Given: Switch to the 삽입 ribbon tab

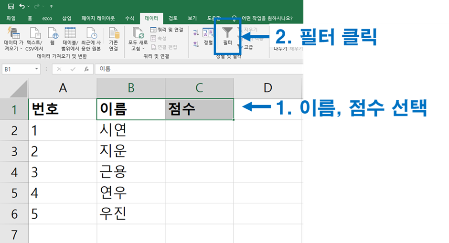Looking at the screenshot, I should (x=66, y=18).
